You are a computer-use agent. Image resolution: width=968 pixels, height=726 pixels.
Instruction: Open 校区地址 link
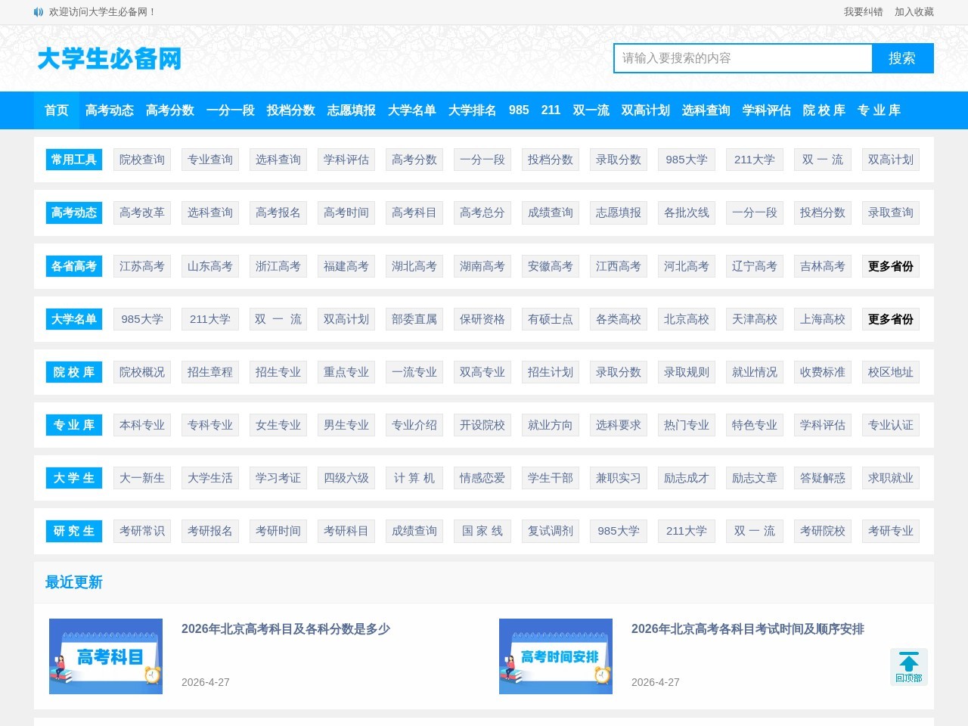tap(891, 372)
